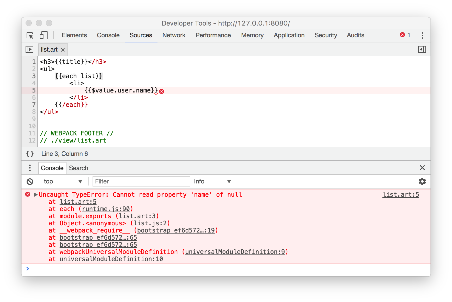Screen dimensions: 452x302
Task: Close the console drawer
Action: [x=422, y=168]
